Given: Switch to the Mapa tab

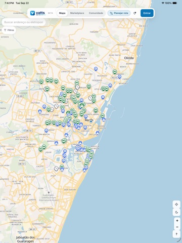Looking at the screenshot, I should tap(62, 13).
